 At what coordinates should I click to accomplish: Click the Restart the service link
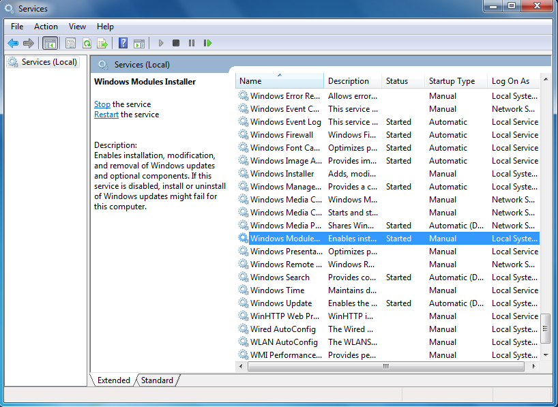(x=106, y=115)
